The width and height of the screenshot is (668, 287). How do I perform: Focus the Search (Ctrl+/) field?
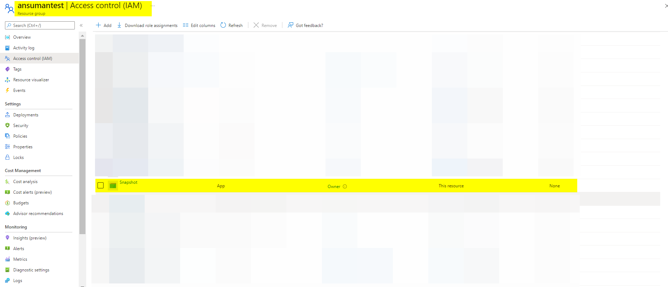tap(40, 26)
